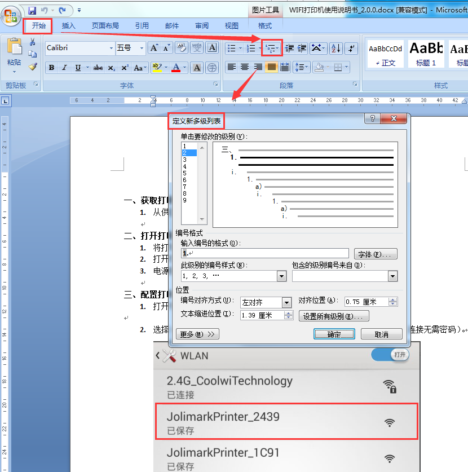Click 设置所有级别 button
This screenshot has width=468, height=472.
pyautogui.click(x=334, y=316)
